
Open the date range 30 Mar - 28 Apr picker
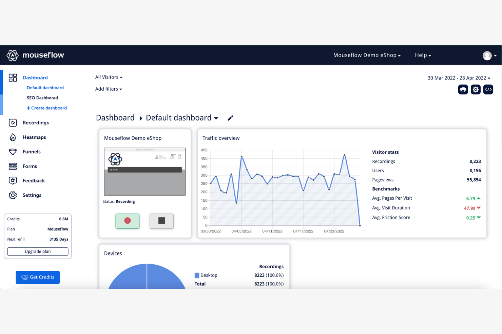459,78
